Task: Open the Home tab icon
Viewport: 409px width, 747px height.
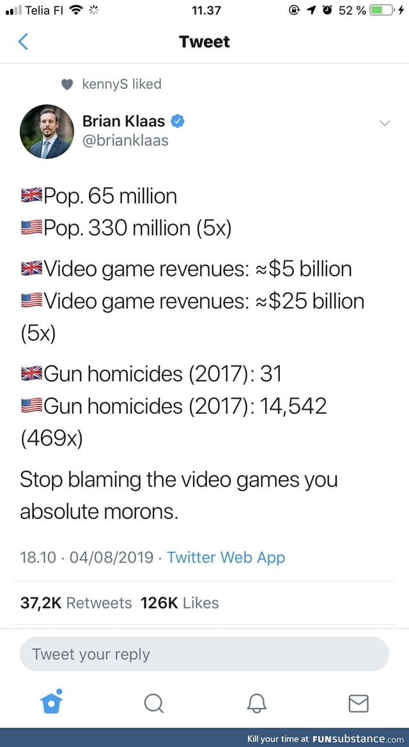Action: pos(51,701)
